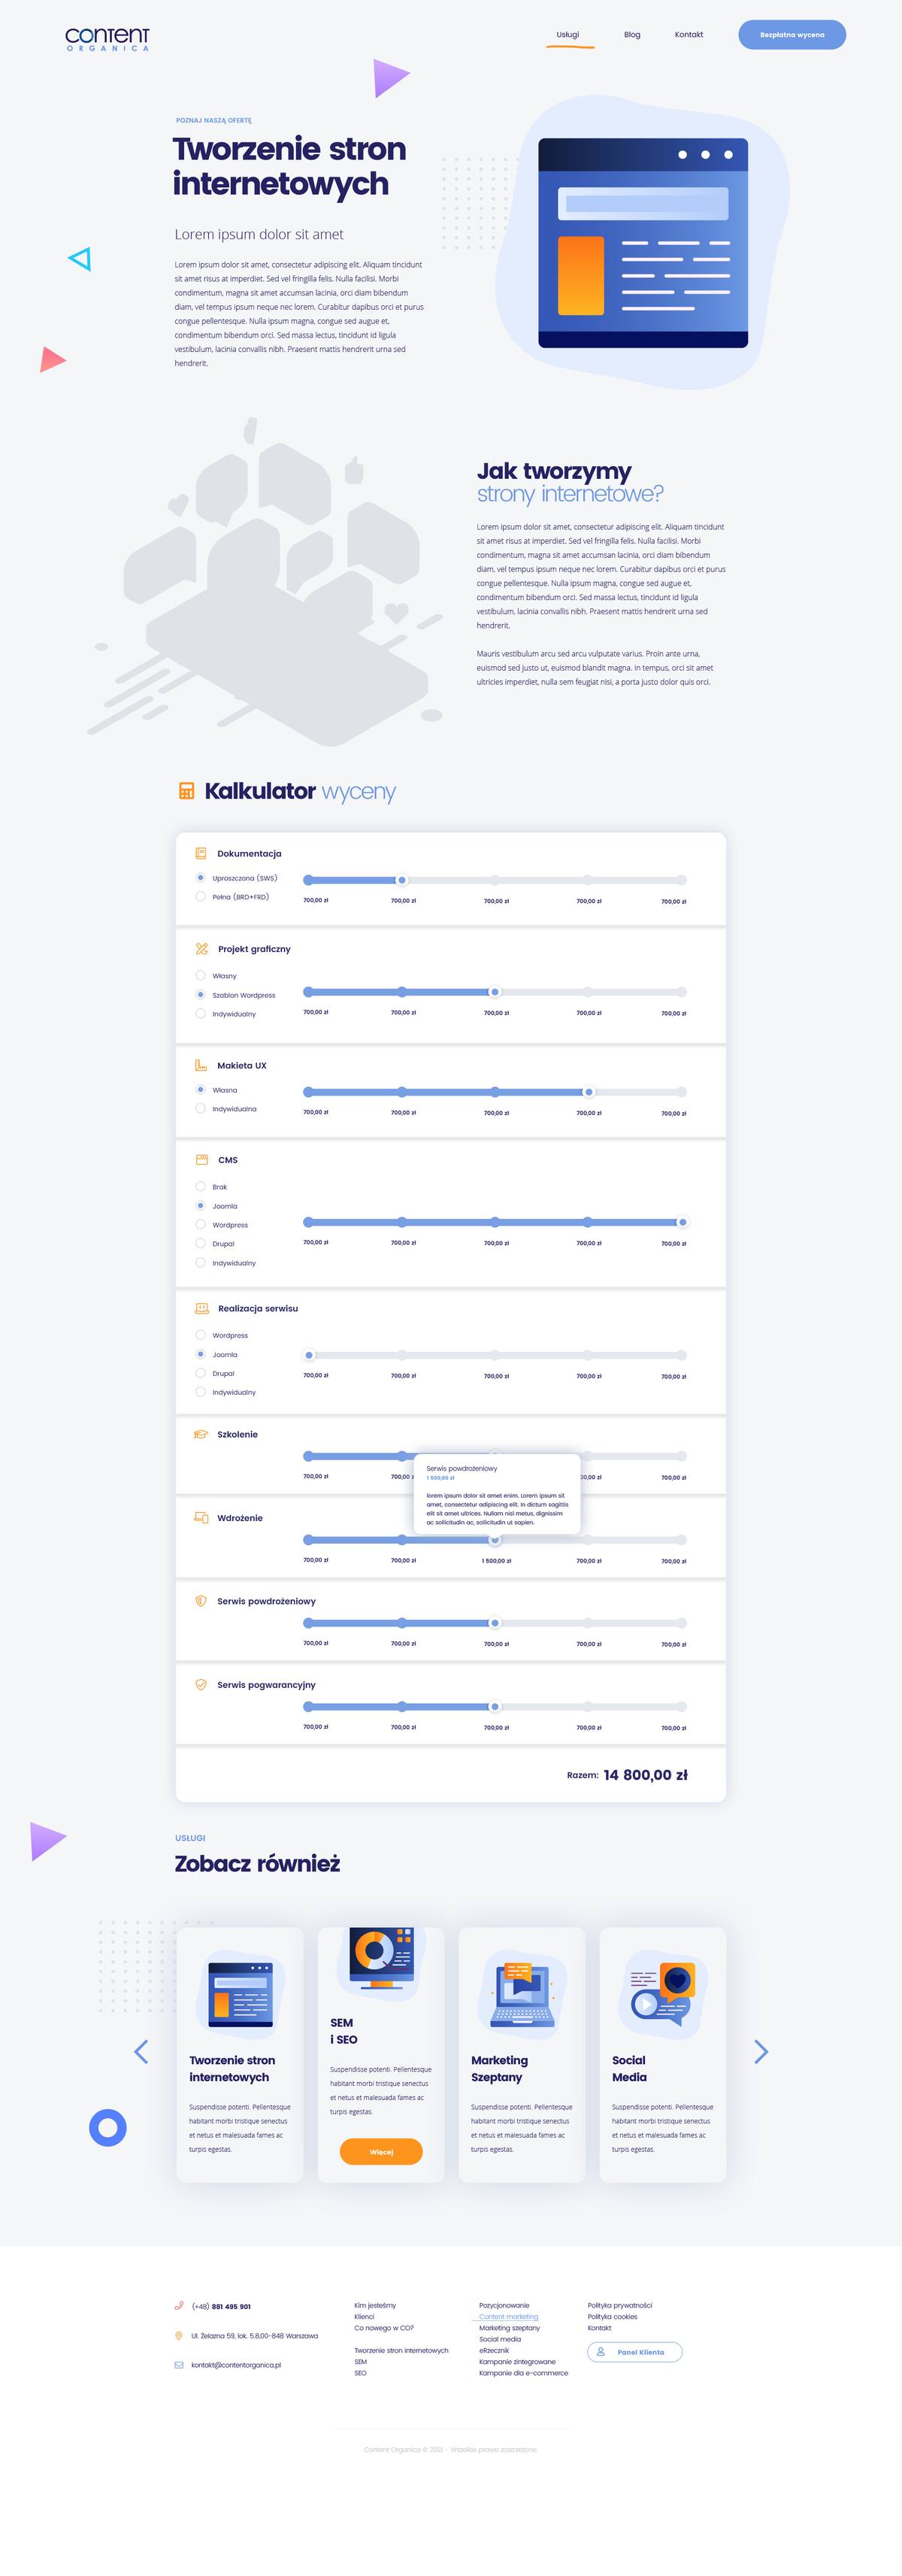Click the Projekt graficzny section icon
The image size is (902, 2576).
pyautogui.click(x=201, y=948)
